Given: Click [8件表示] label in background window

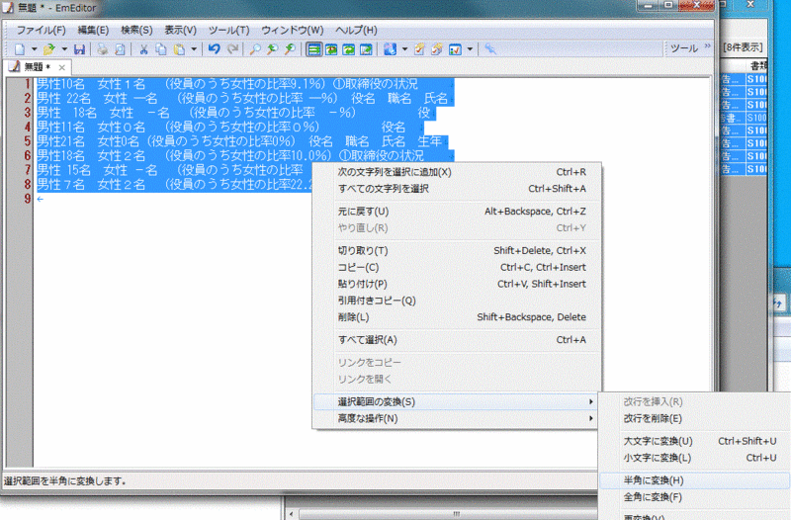Looking at the screenshot, I should (744, 47).
